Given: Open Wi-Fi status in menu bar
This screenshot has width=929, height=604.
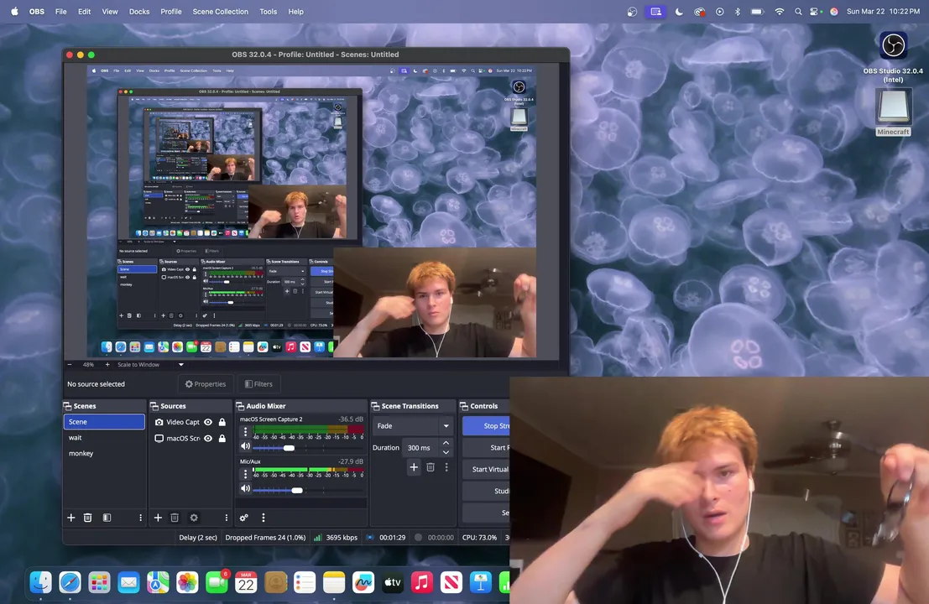Looking at the screenshot, I should click(779, 11).
